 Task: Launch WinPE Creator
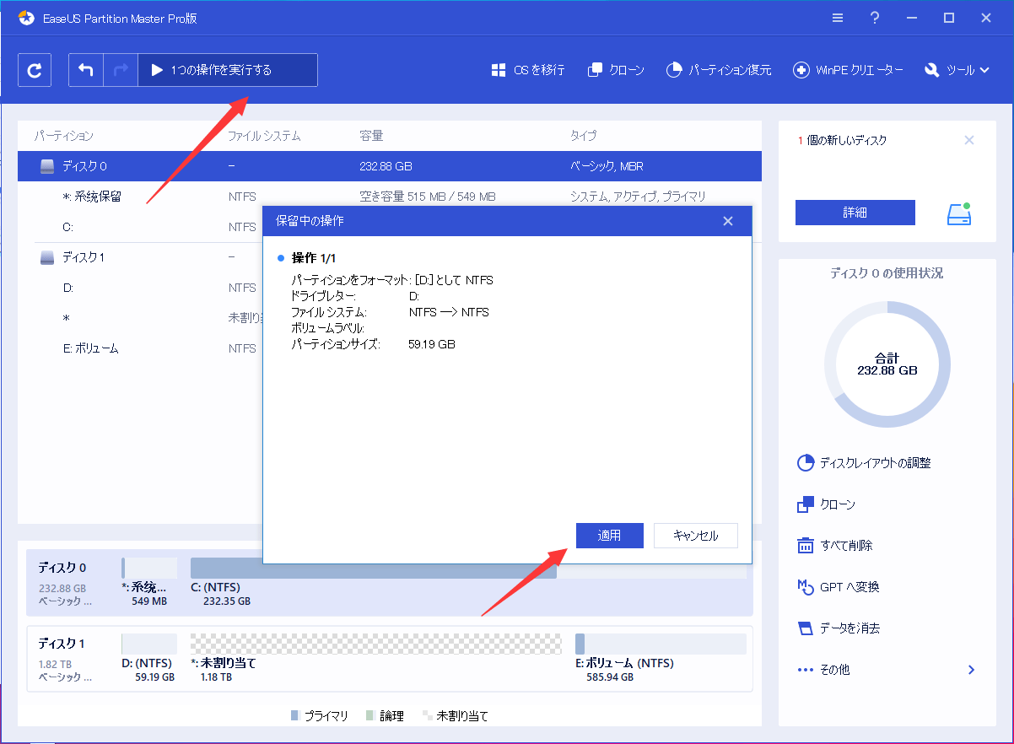(848, 70)
